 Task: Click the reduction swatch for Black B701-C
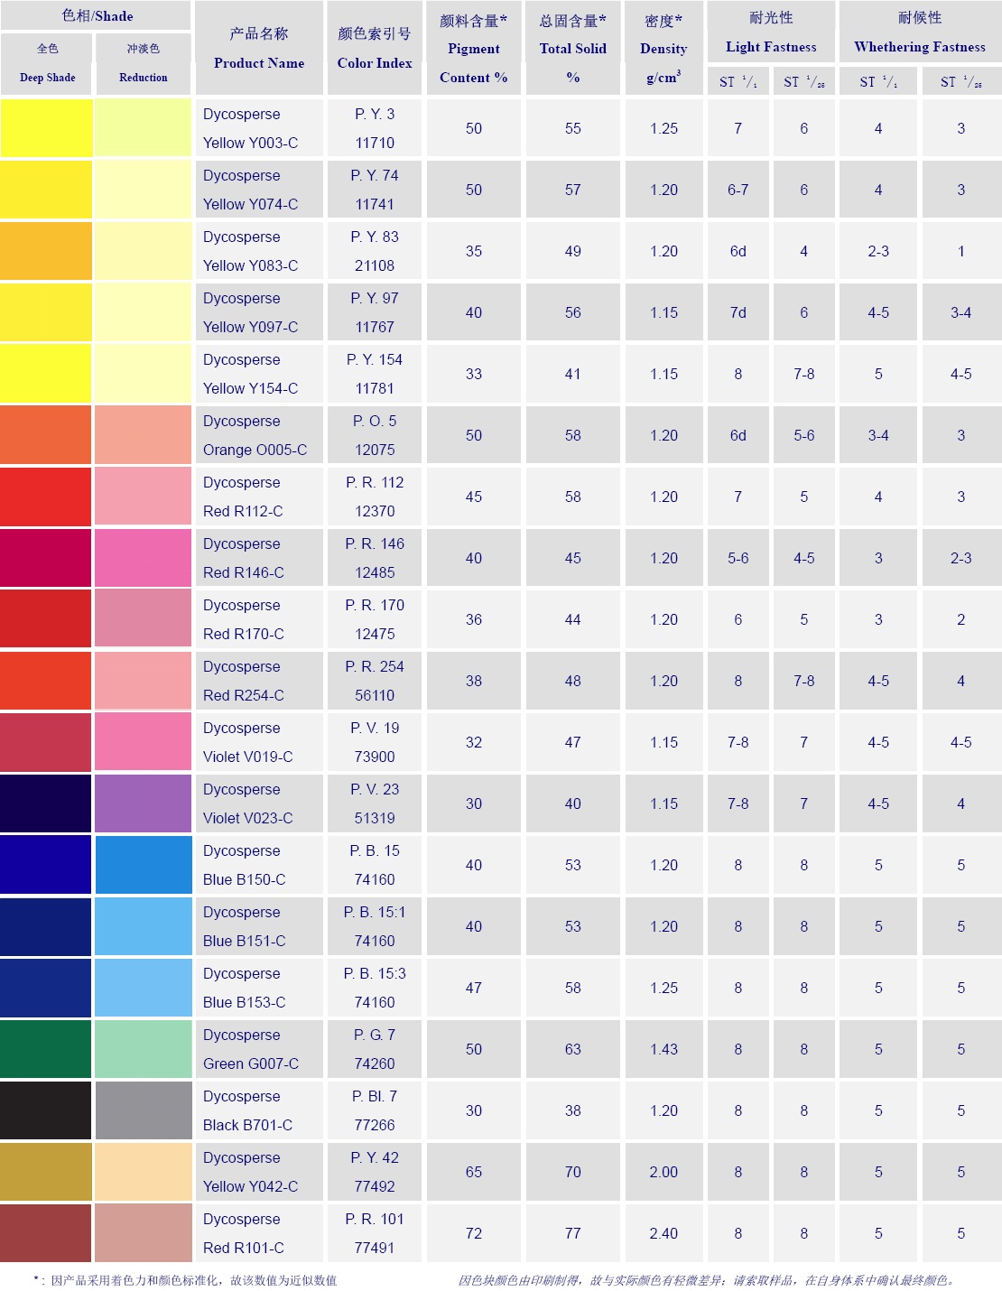143,1110
